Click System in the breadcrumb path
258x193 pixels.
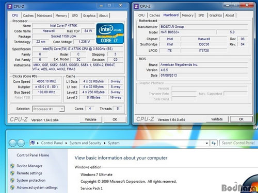(x=114, y=143)
